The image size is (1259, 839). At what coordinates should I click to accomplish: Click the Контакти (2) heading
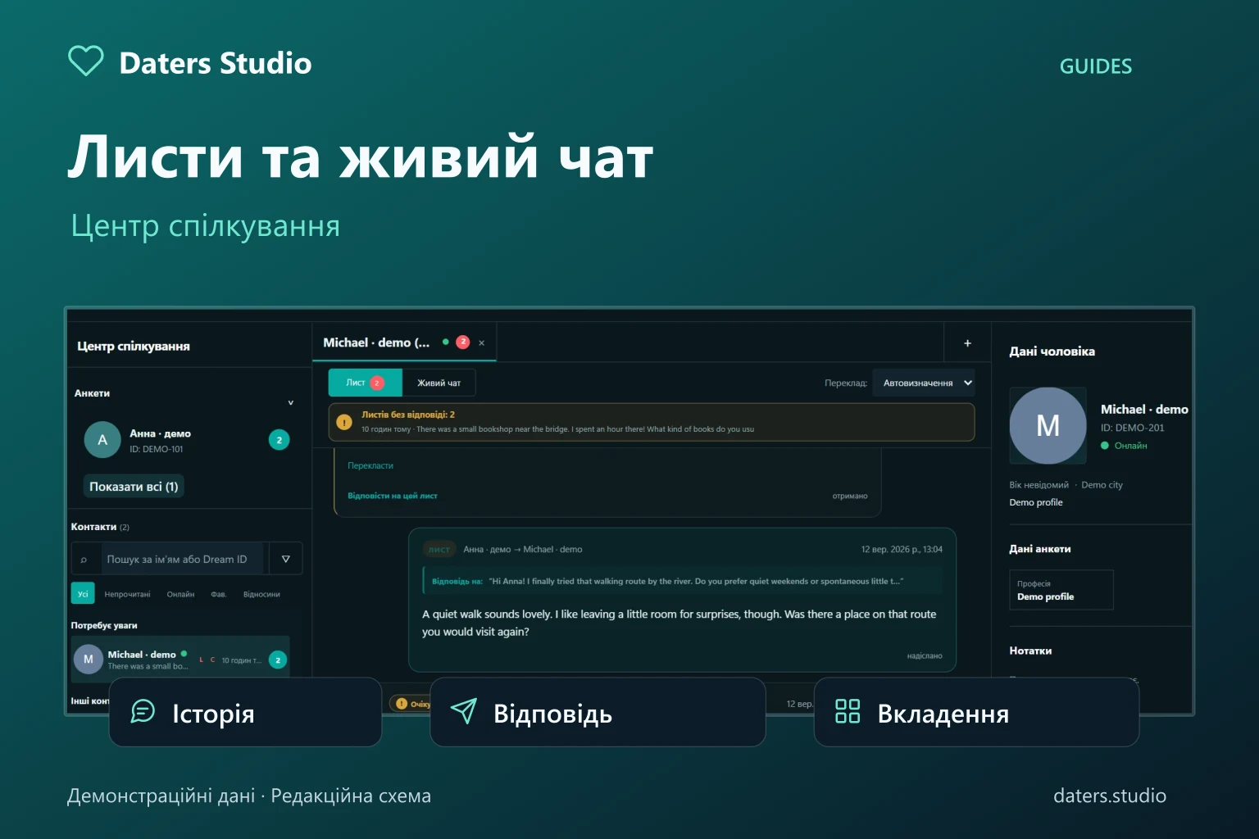tap(100, 527)
